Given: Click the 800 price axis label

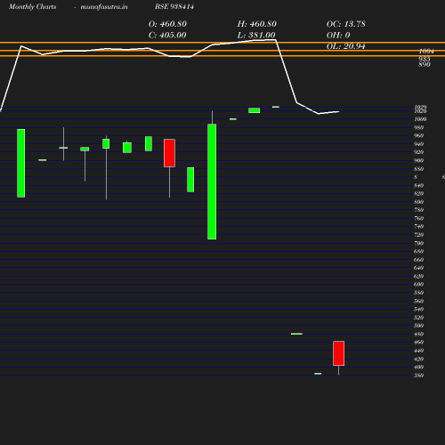Looking at the screenshot, I should pyautogui.click(x=418, y=202).
